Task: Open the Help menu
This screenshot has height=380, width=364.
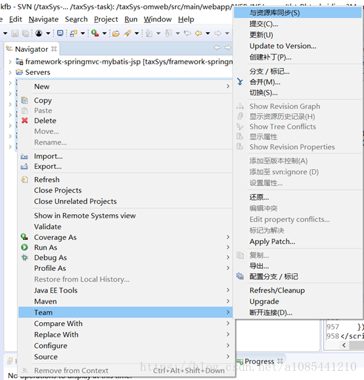Action: [x=186, y=19]
